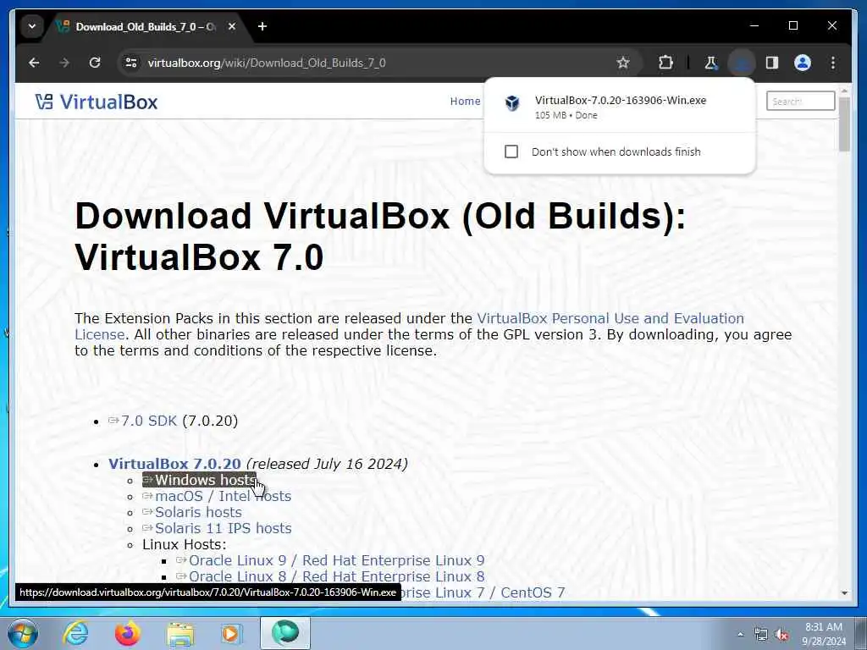
Task: Click the browser forward arrow
Action: click(x=64, y=63)
